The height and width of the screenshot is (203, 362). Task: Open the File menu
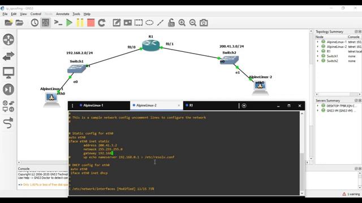point(5,14)
